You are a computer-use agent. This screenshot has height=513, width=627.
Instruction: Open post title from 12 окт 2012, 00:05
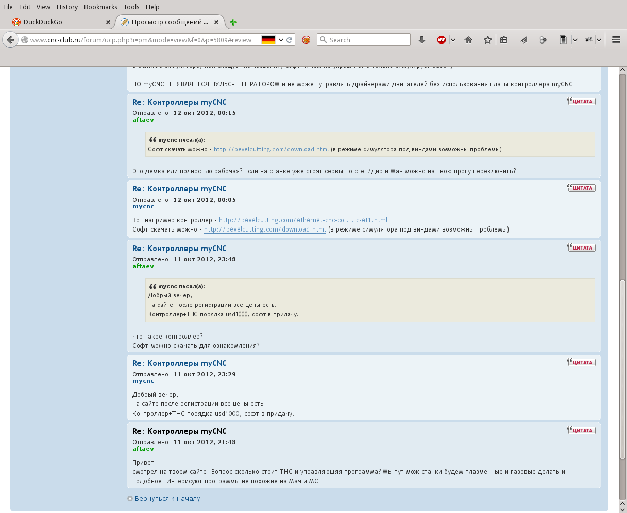coord(179,189)
